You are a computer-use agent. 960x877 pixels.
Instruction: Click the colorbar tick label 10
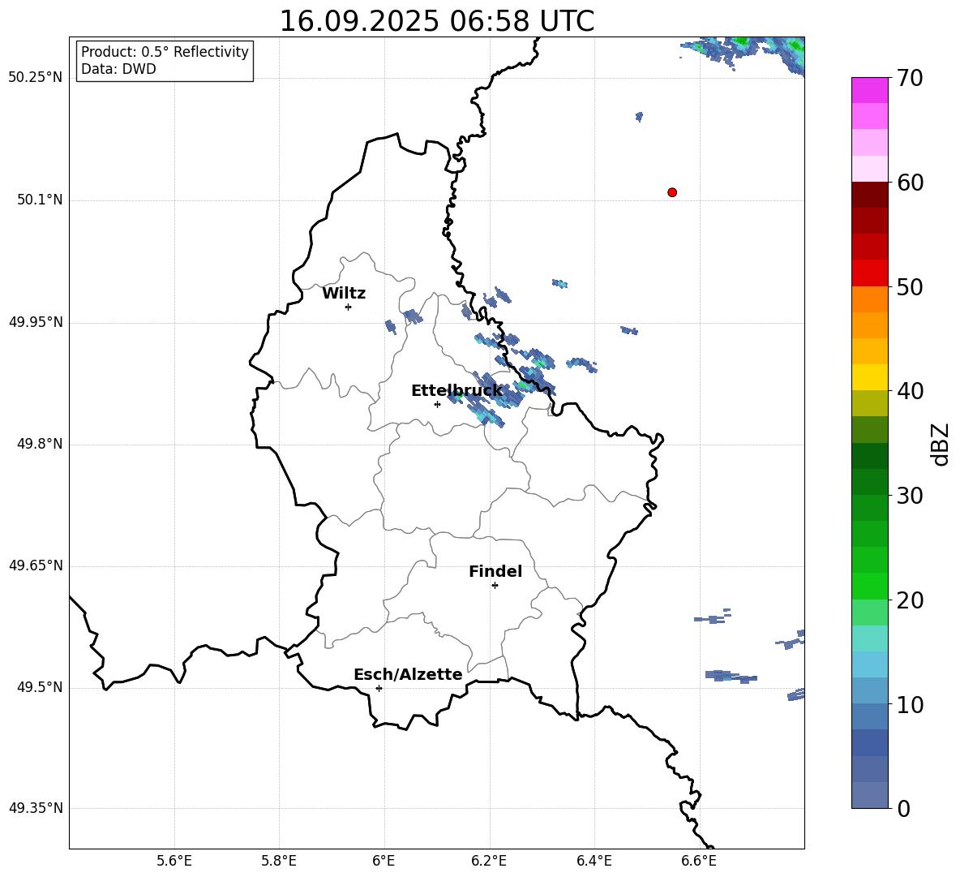(x=910, y=704)
